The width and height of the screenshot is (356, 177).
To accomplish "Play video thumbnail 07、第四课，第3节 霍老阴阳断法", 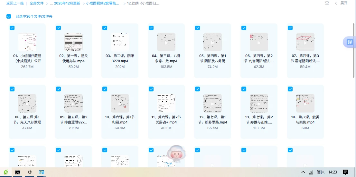I will 305,42.
